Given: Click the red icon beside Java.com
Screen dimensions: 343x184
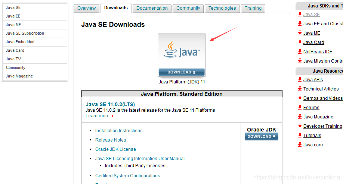Looking at the screenshot, I should [300, 145].
